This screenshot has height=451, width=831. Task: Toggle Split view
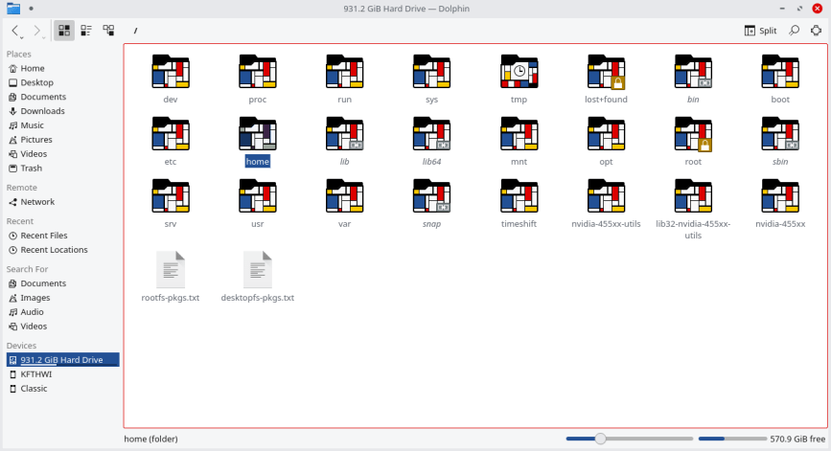click(760, 31)
